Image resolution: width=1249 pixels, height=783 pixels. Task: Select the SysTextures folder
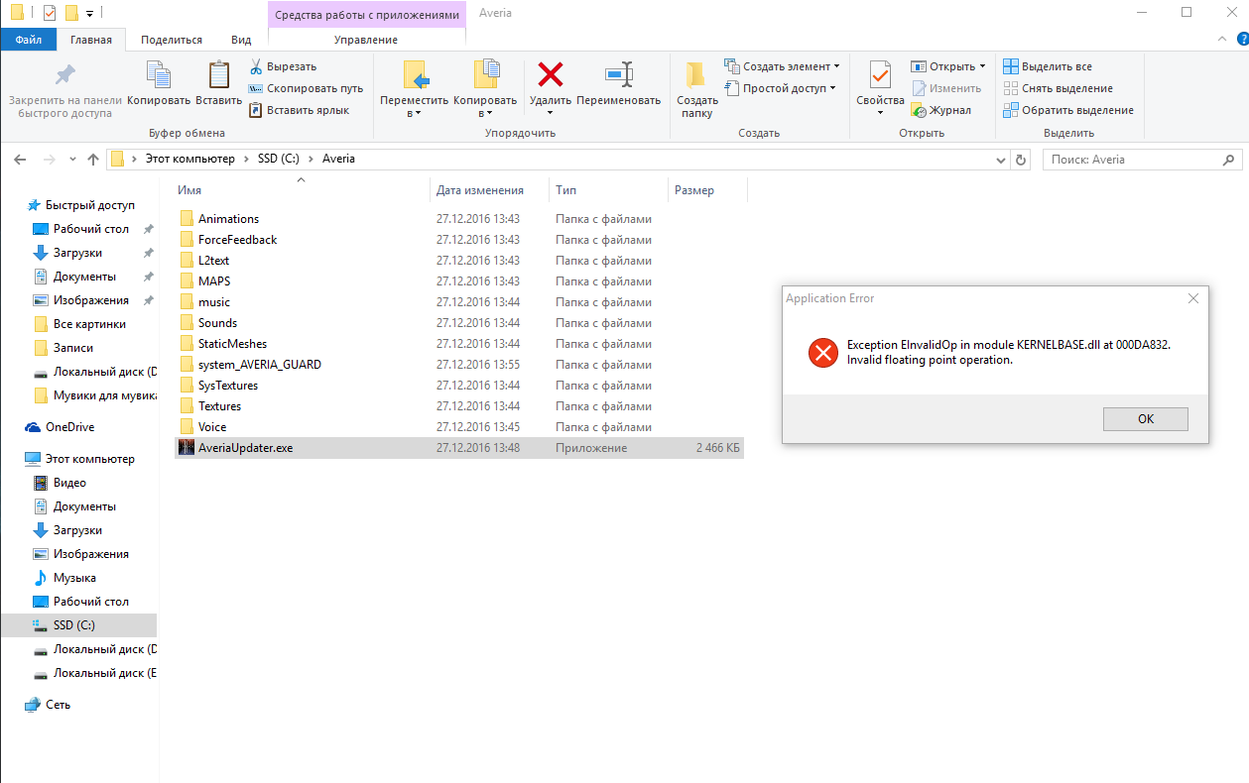click(458, 386)
